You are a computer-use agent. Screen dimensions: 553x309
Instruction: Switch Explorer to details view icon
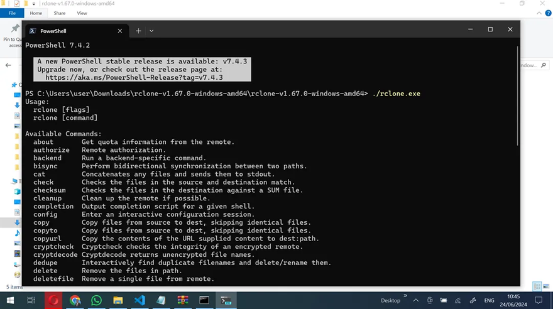(x=537, y=286)
